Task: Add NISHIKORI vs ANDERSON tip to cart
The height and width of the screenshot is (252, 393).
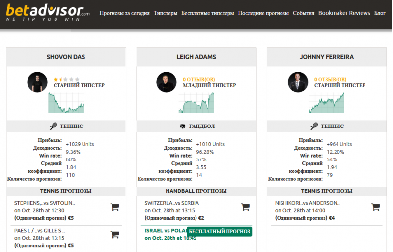Action: point(375,207)
